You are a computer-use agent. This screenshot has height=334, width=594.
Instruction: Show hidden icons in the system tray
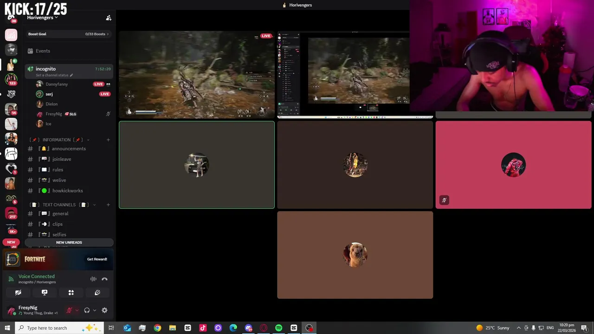pos(519,328)
